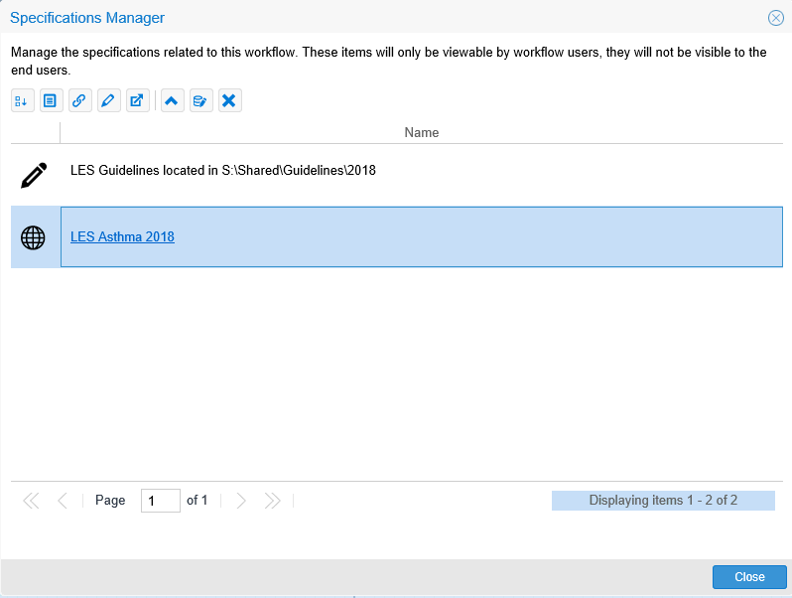Click the page number input field
Screen dimensions: 792x598
click(x=160, y=501)
